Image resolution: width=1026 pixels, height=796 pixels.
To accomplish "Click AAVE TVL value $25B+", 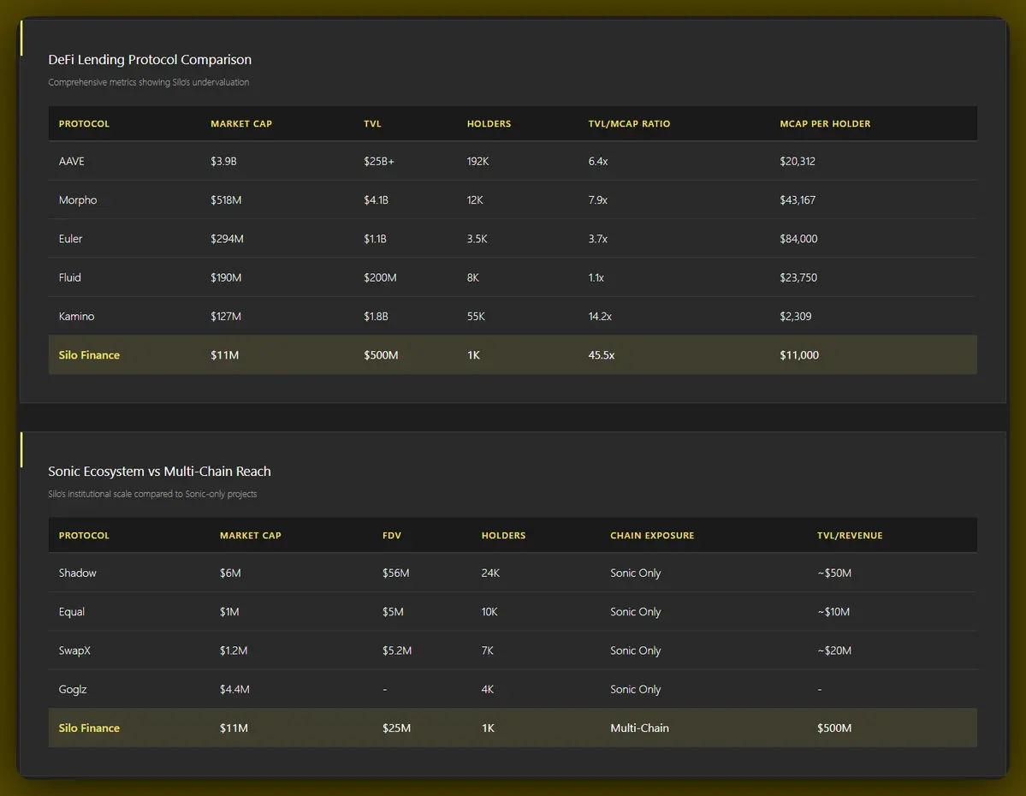I will 379,161.
